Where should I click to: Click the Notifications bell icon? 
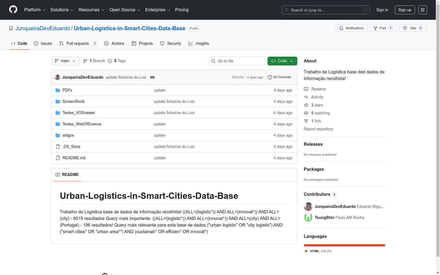click(x=341, y=28)
